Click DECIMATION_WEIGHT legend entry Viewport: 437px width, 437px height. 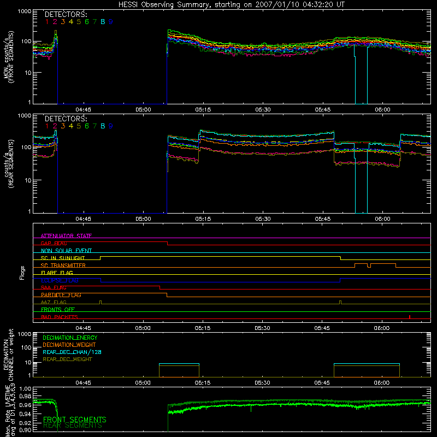pos(69,345)
